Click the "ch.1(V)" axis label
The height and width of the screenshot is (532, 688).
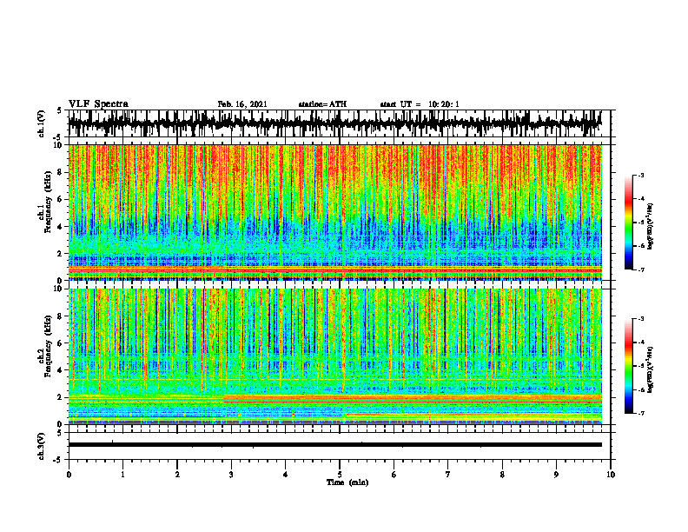click(42, 123)
